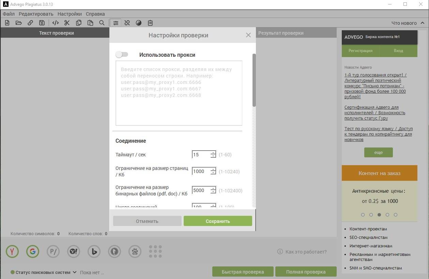The image size is (429, 279).
Task: Click the binary file size field 5000
Action: pyautogui.click(x=201, y=190)
